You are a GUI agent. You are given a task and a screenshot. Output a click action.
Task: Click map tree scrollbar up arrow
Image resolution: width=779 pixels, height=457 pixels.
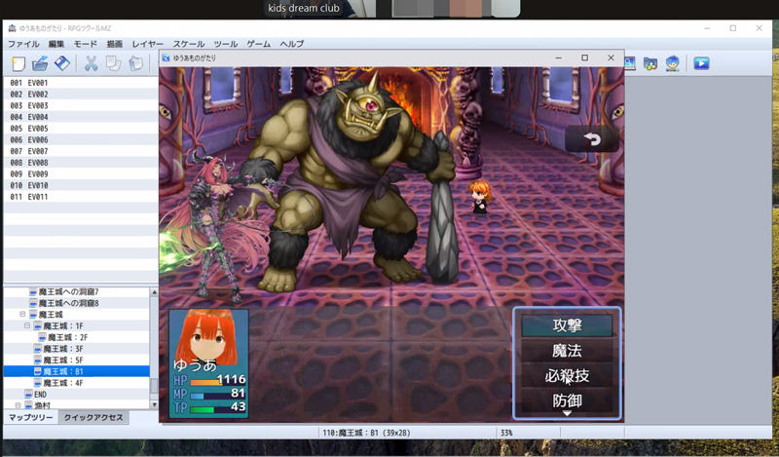click(x=154, y=292)
